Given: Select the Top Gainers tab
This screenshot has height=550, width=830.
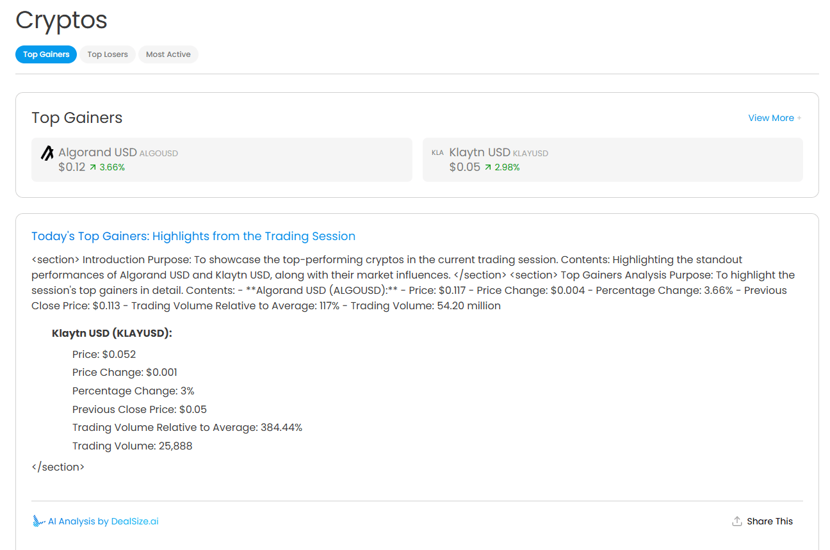Looking at the screenshot, I should (46, 54).
